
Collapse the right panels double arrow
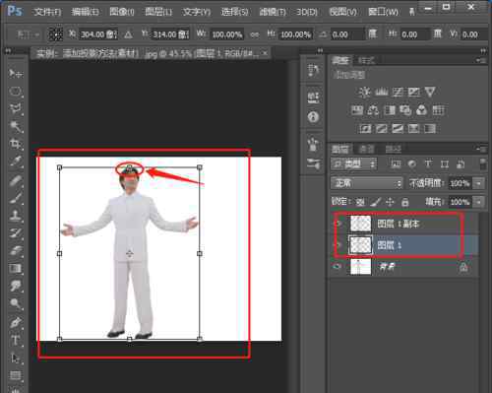(x=483, y=50)
